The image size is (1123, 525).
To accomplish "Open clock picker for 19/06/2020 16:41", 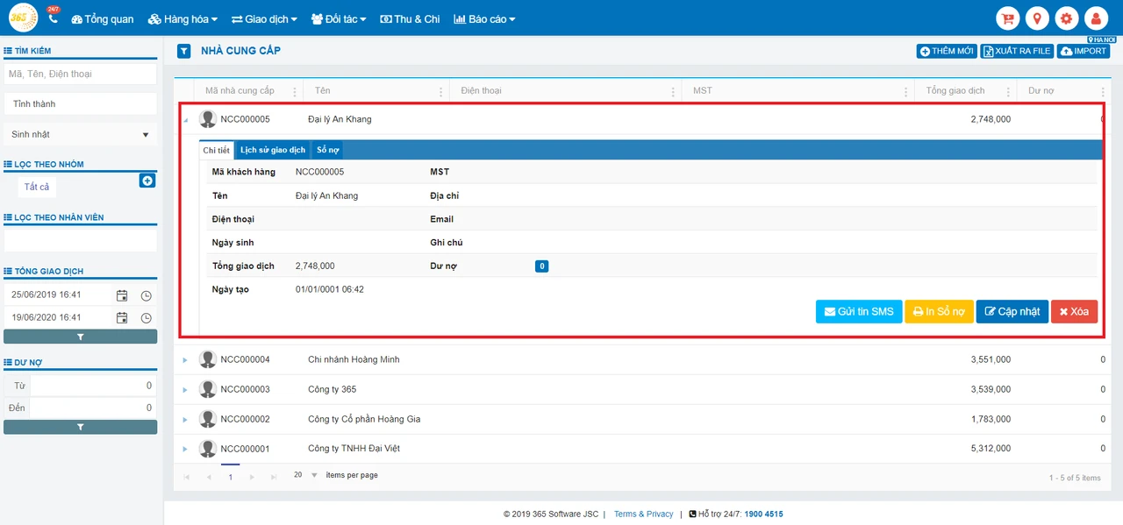I will click(147, 317).
